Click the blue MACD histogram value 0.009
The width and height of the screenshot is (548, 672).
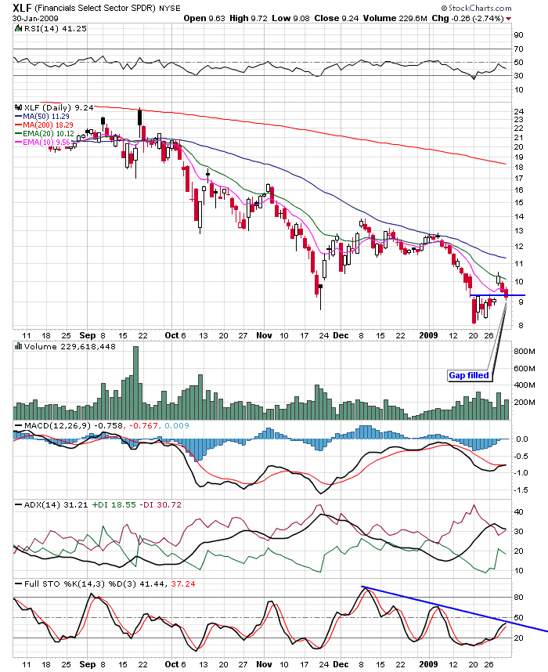click(176, 425)
